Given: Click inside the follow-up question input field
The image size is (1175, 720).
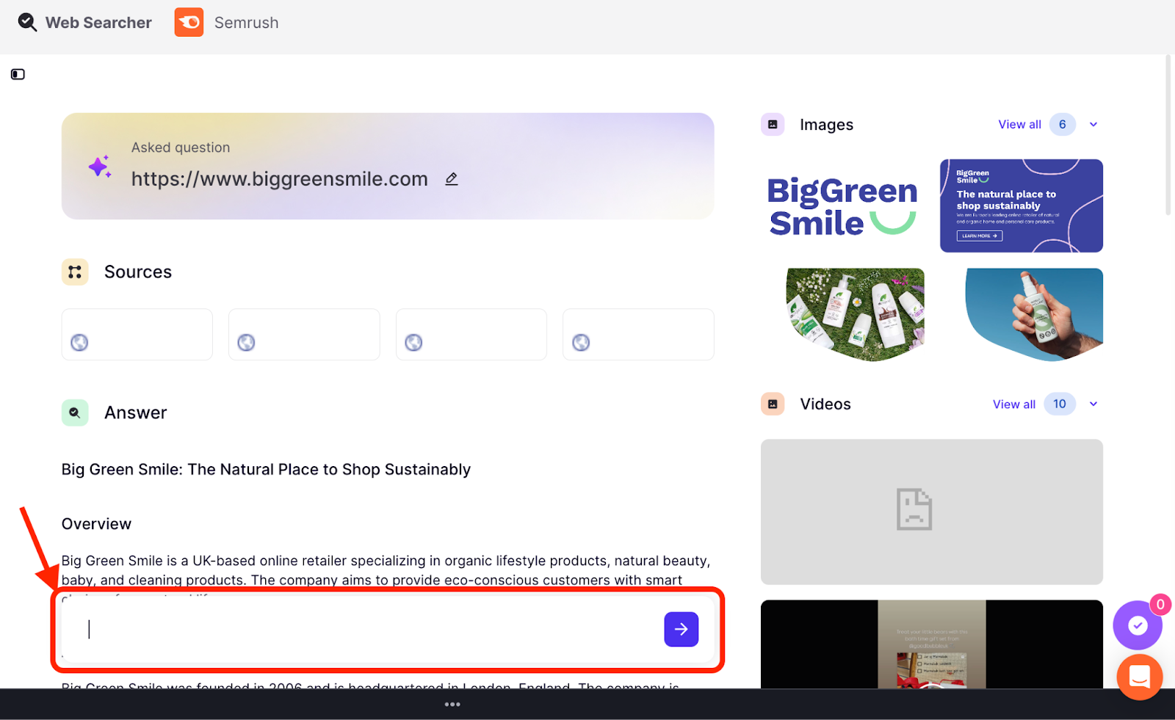Looking at the screenshot, I should (x=367, y=629).
